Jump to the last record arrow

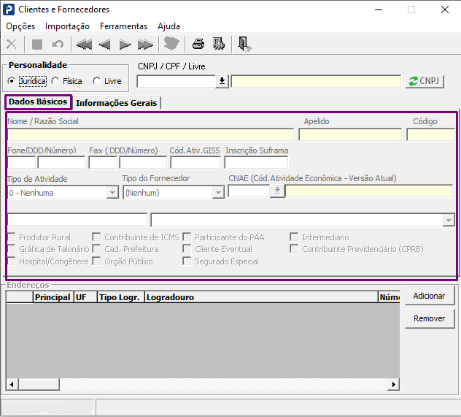145,45
